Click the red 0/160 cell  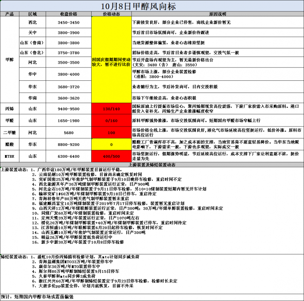pos(111,120)
